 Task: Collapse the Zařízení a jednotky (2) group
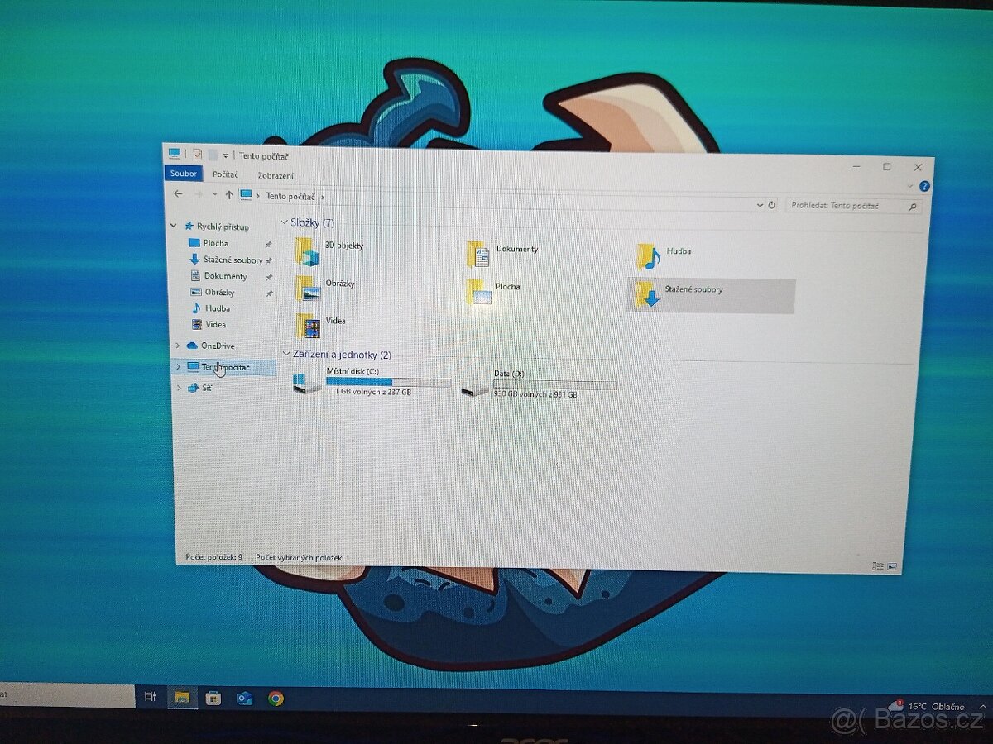[x=287, y=354]
